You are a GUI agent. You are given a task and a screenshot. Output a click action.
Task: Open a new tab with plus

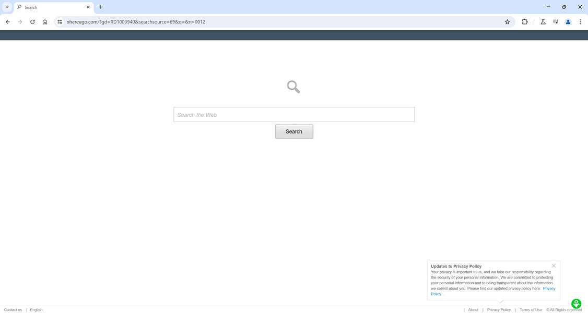tap(100, 7)
